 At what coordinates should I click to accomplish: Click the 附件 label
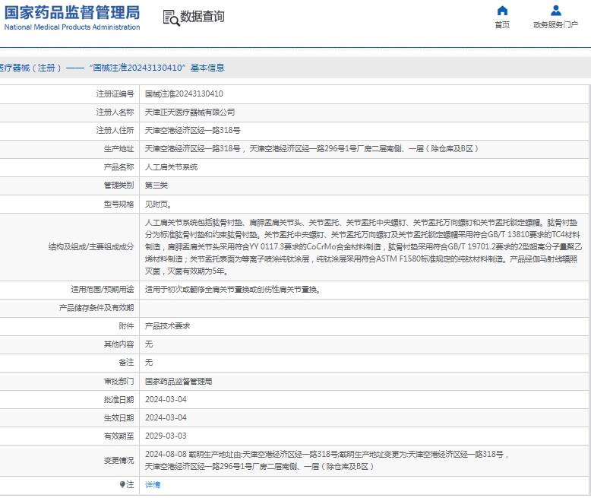point(126,326)
